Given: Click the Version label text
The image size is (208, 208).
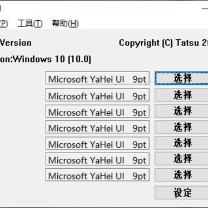Looking at the screenshot, I should pos(16,43).
